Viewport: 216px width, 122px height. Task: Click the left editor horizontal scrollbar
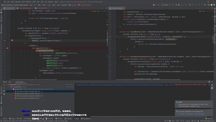(x=34, y=80)
